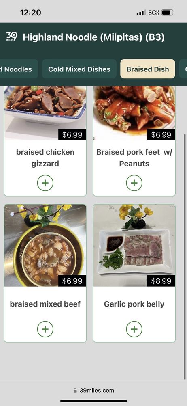The image size is (187, 406).
Task: Open the cut-off tab after Braised Dish
Action: tap(183, 69)
